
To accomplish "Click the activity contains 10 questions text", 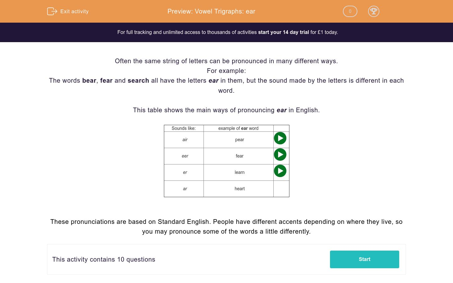I will point(104,259).
